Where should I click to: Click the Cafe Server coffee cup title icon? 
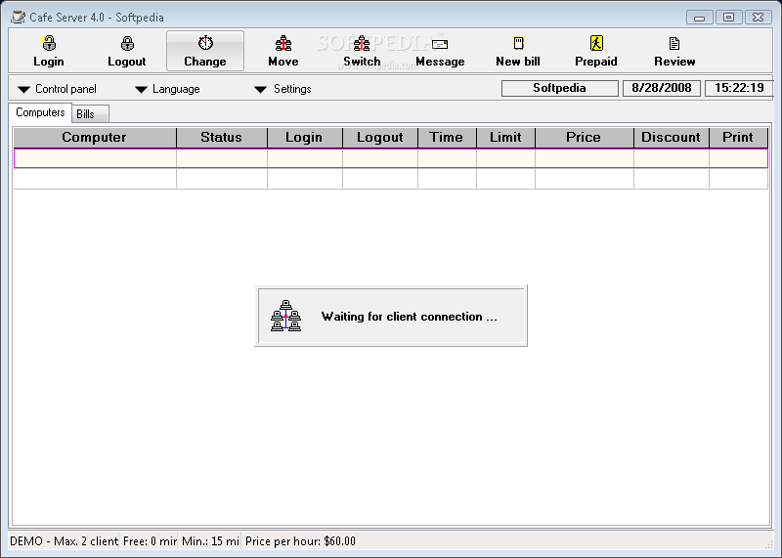(x=18, y=18)
